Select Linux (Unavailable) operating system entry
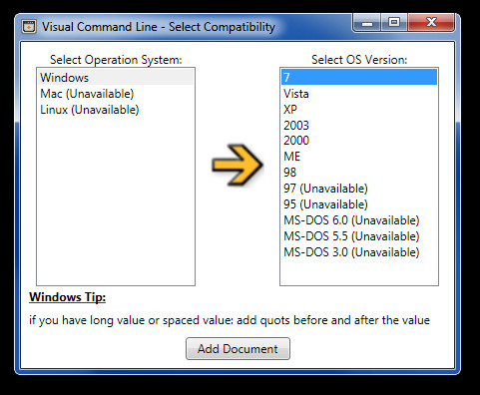The image size is (480, 395). coord(116,110)
